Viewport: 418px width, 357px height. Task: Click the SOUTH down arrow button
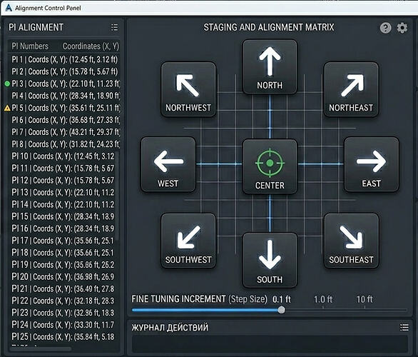[270, 260]
